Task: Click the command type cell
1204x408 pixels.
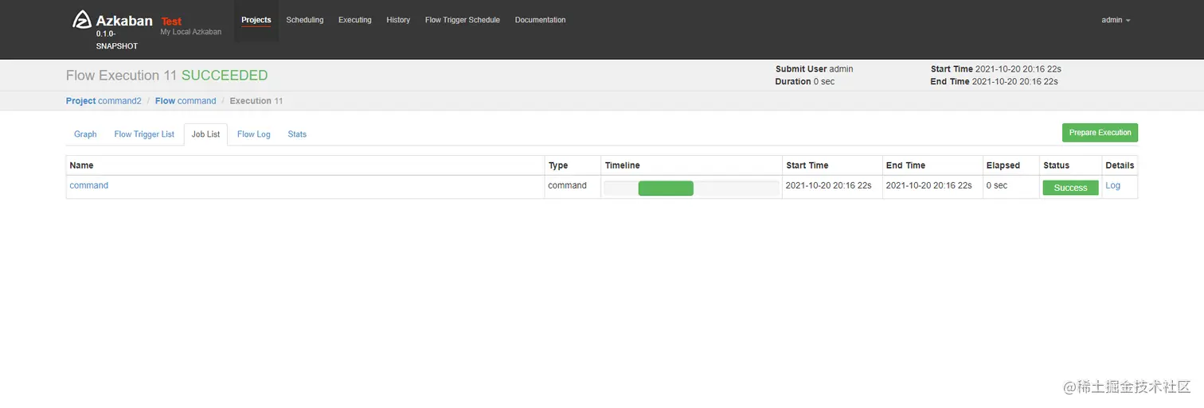Action: (x=573, y=187)
